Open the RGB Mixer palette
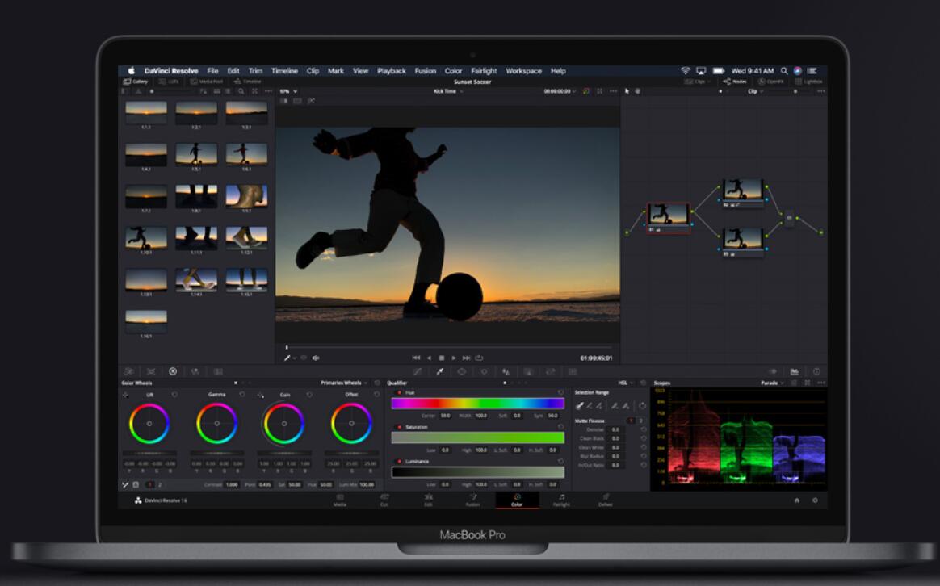The width and height of the screenshot is (940, 586). click(195, 371)
